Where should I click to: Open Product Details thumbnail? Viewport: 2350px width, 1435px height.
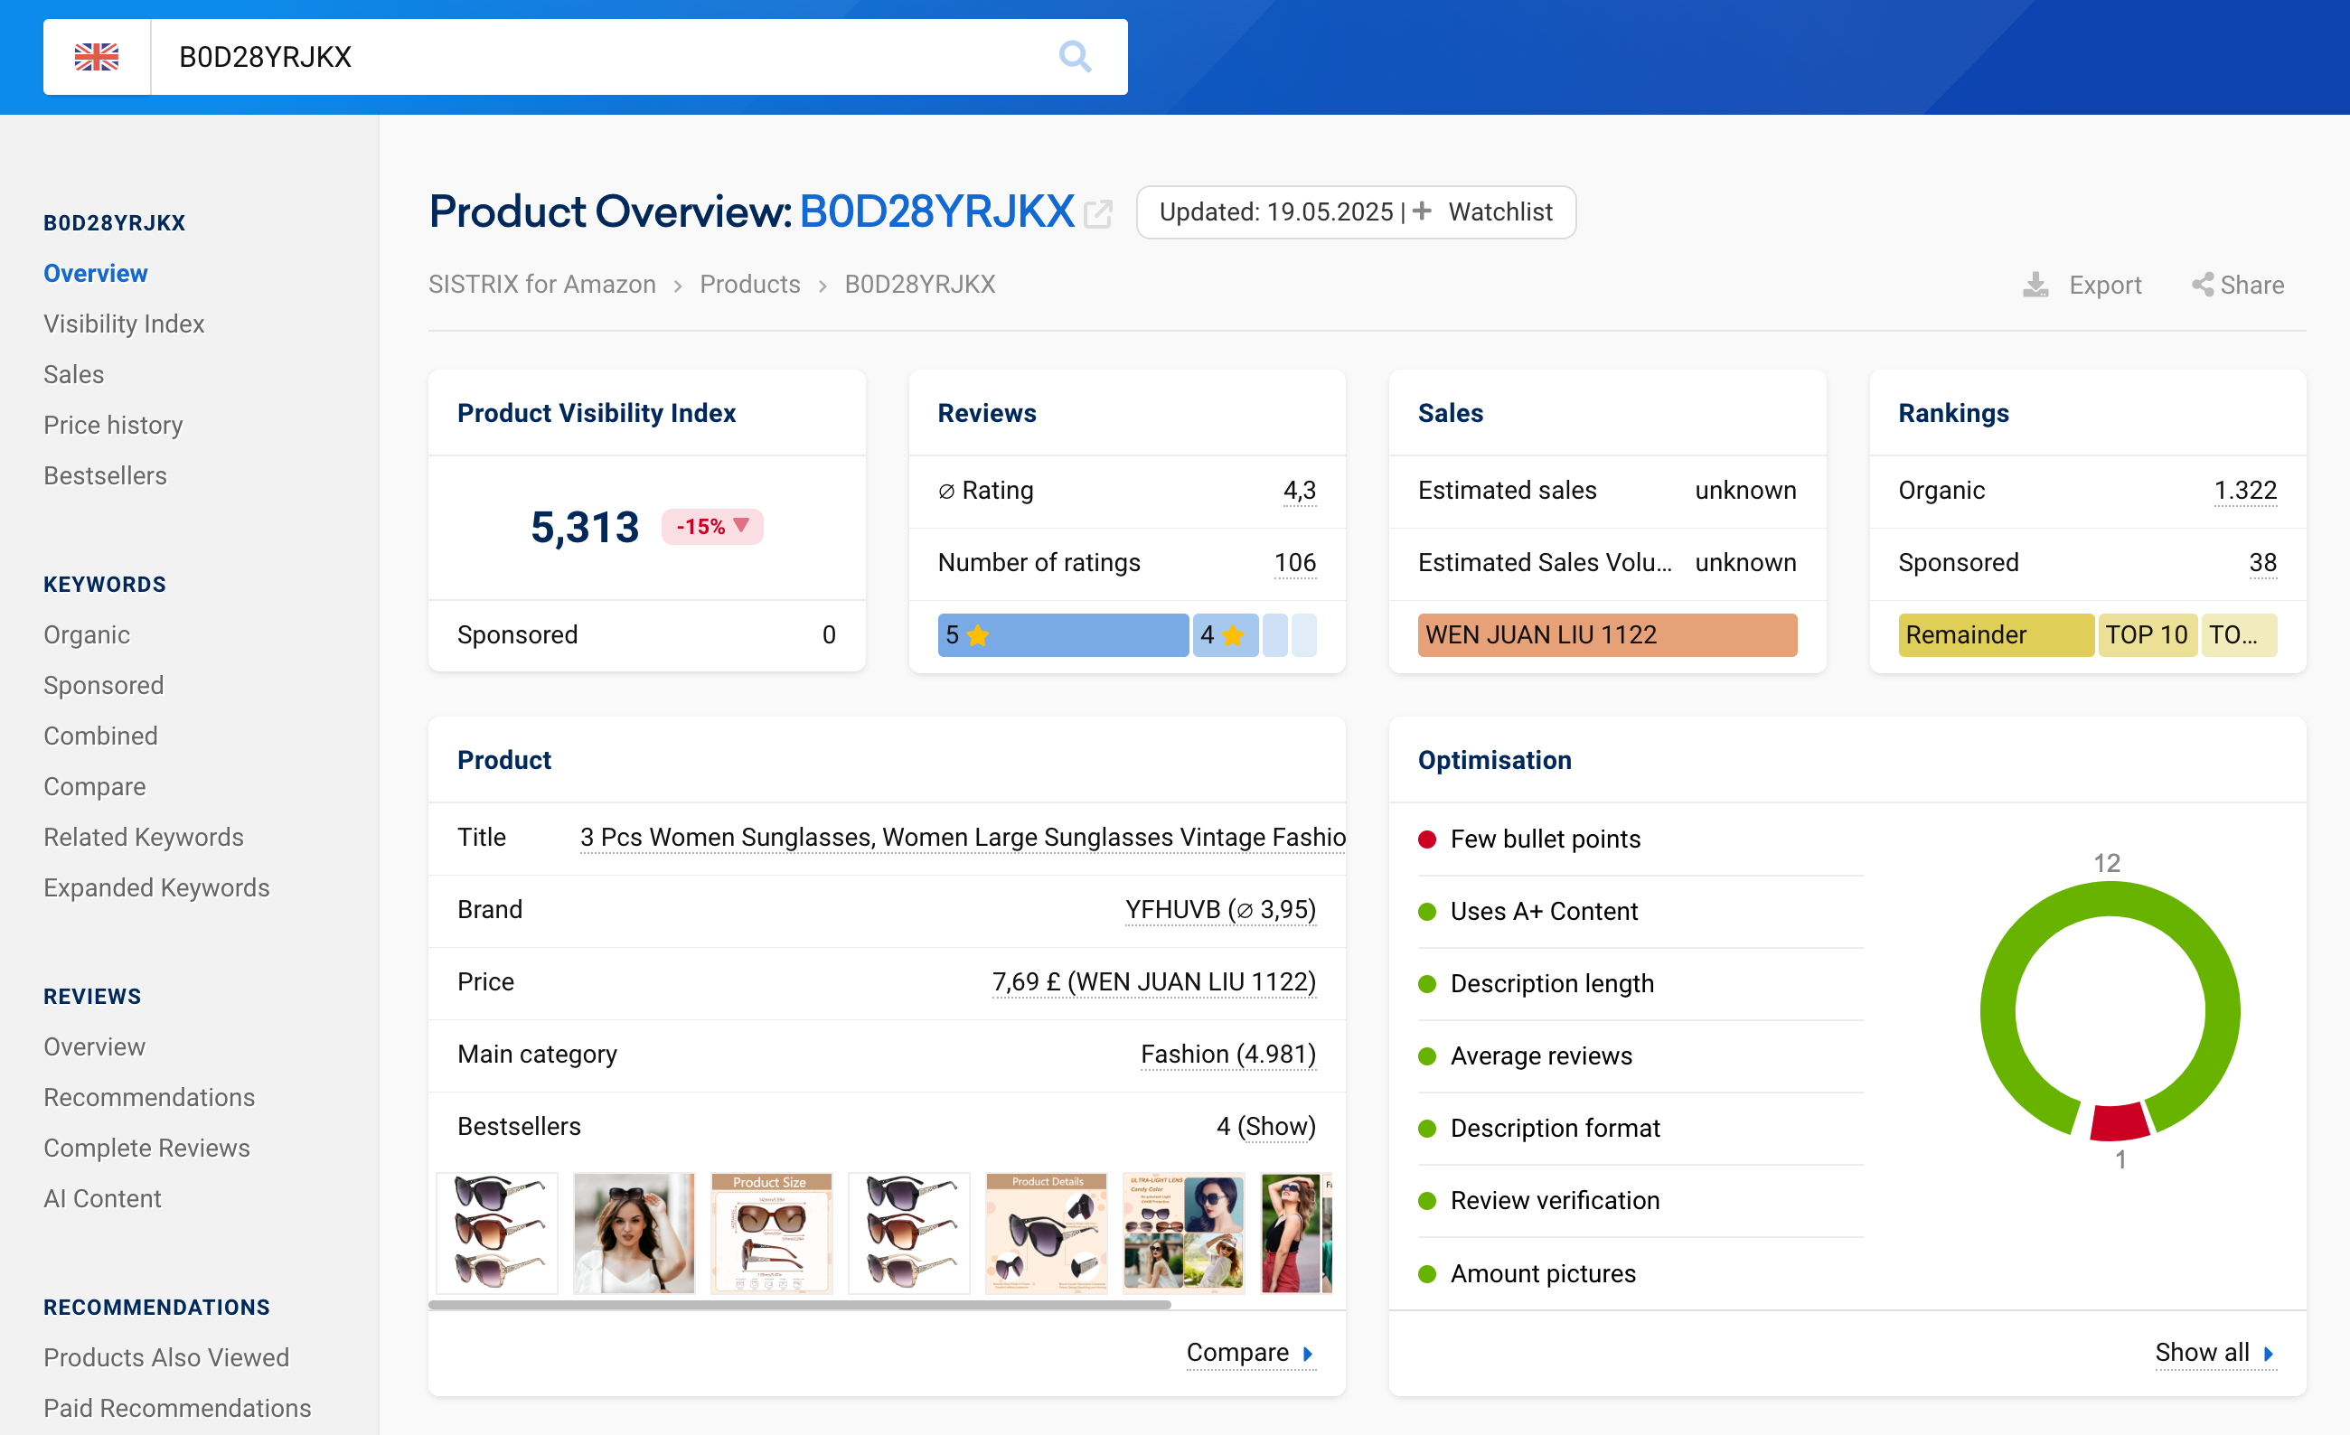click(1047, 1233)
